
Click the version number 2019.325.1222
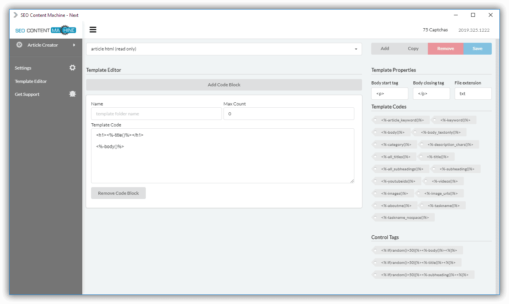tap(474, 30)
